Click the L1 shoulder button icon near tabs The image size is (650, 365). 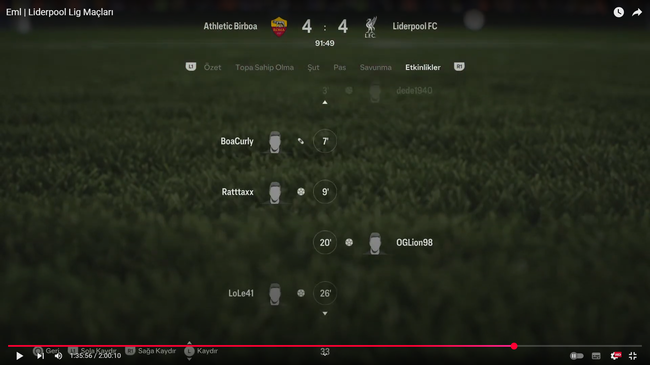[x=191, y=67]
